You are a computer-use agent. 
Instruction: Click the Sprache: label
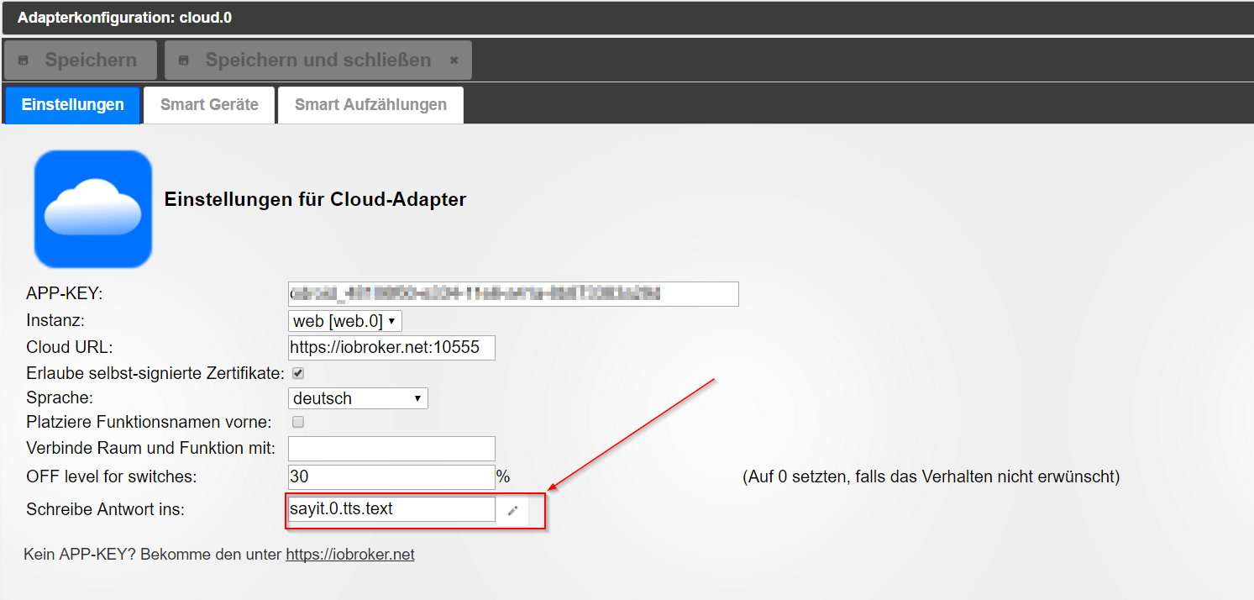tap(60, 397)
